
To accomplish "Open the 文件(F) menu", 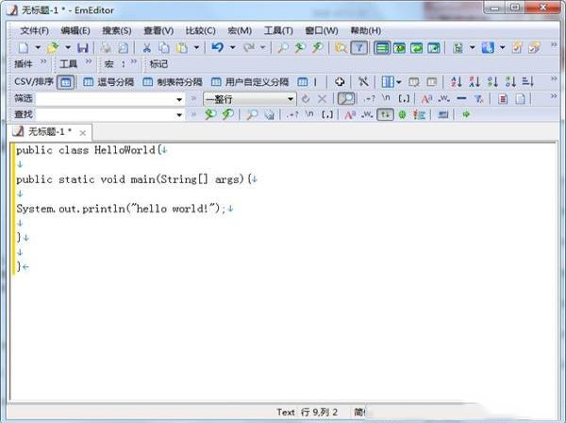I will 34,30.
